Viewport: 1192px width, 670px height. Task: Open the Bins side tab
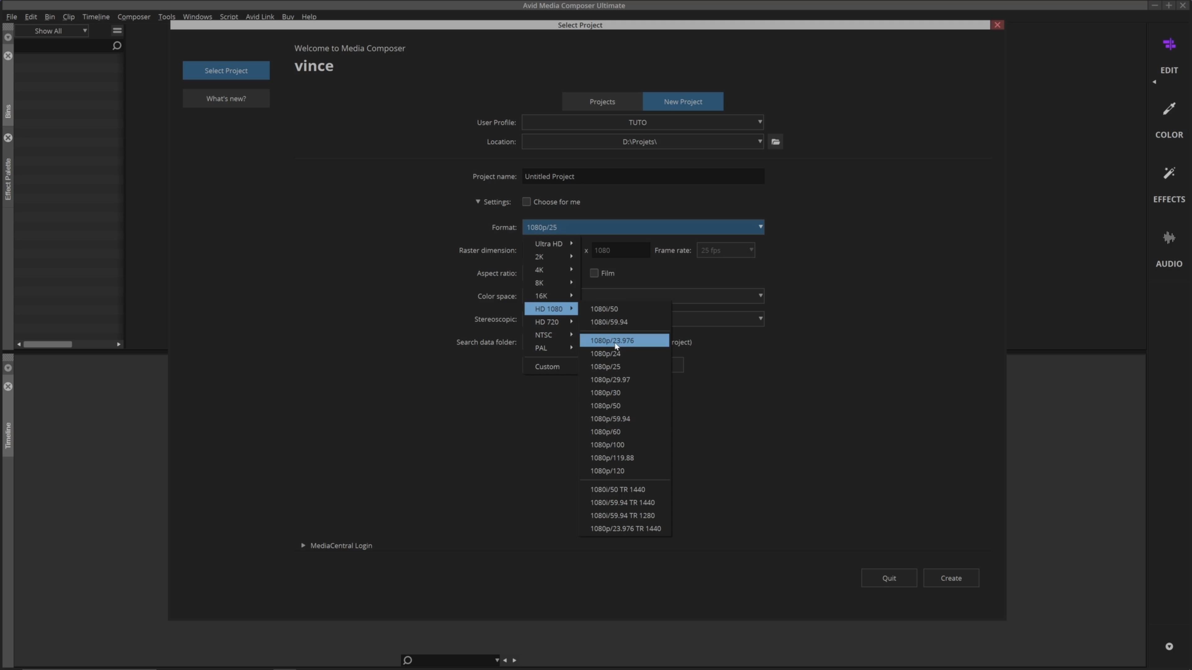tap(8, 111)
